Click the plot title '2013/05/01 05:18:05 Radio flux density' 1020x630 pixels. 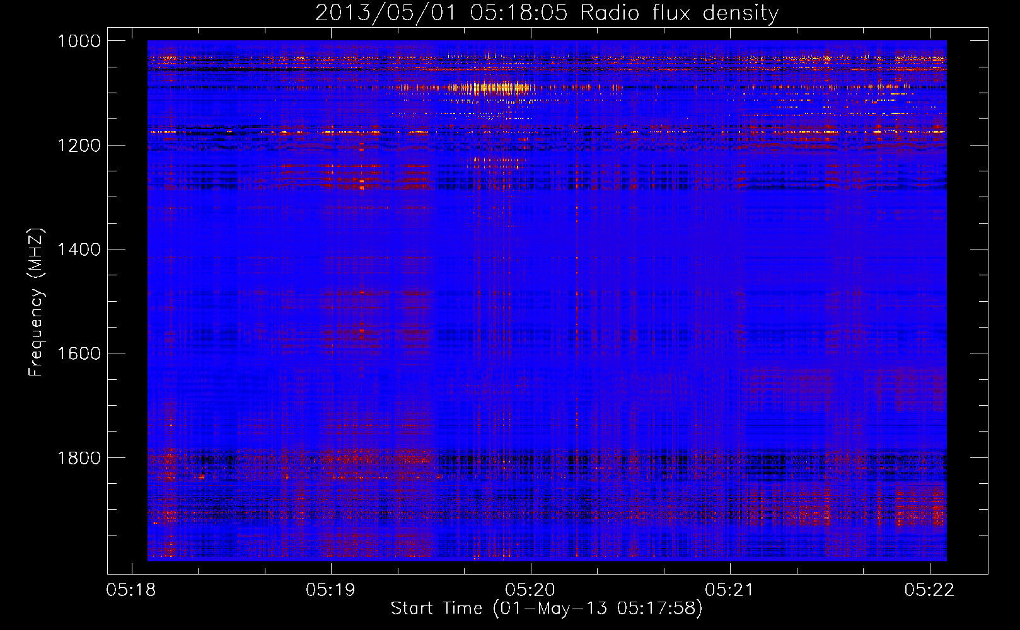point(547,13)
